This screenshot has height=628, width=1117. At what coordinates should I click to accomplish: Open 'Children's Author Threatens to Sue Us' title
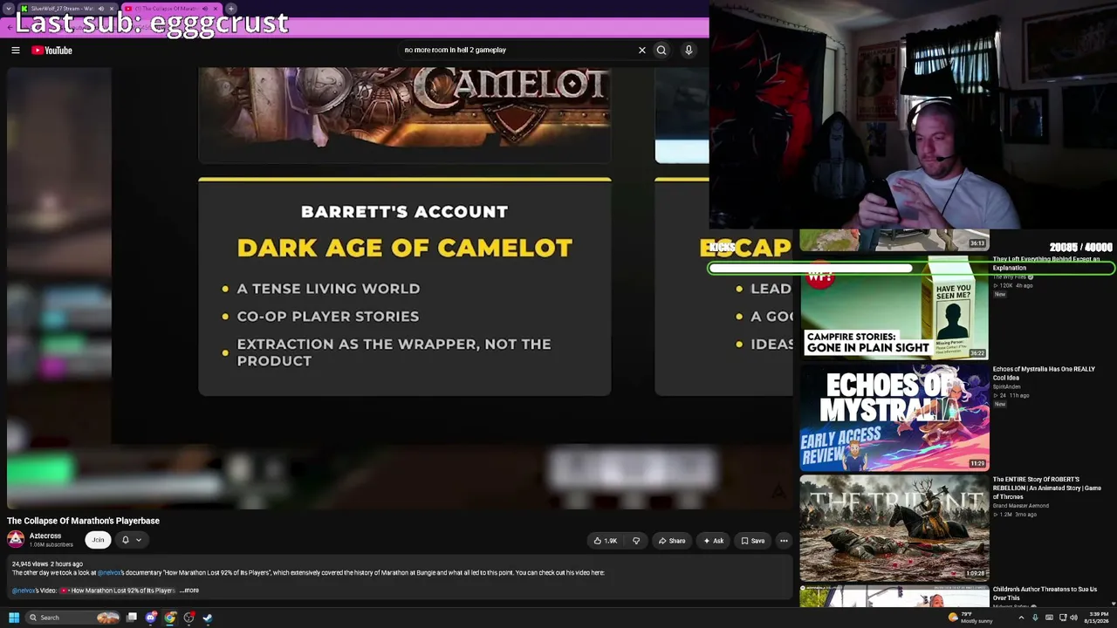coord(1045,593)
